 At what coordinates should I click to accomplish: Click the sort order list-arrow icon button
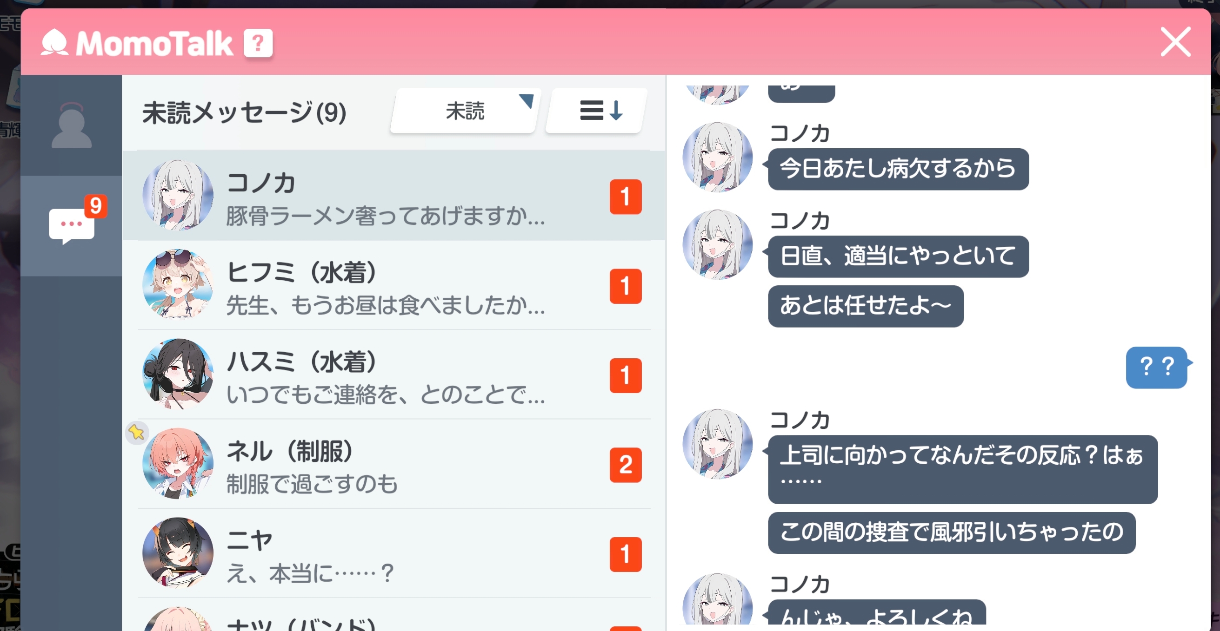[x=597, y=110]
